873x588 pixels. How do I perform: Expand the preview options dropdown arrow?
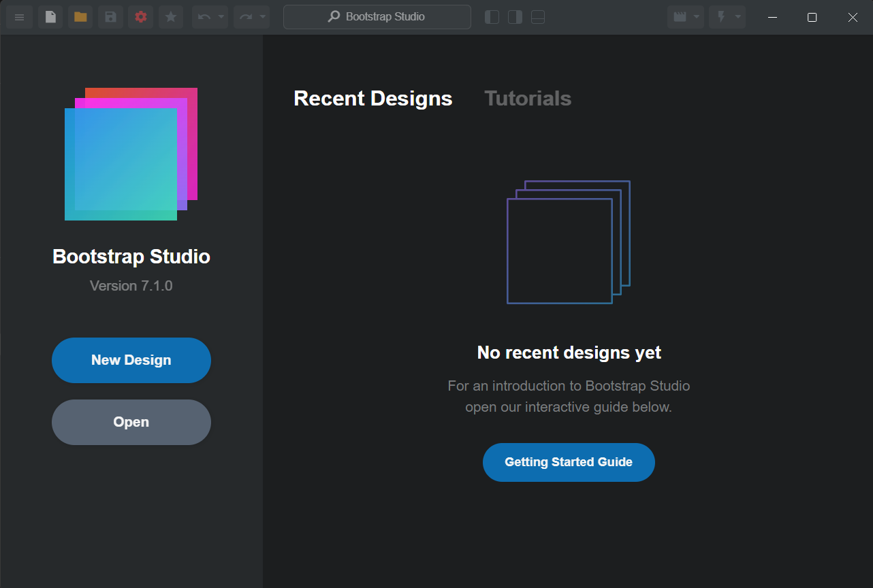point(697,17)
